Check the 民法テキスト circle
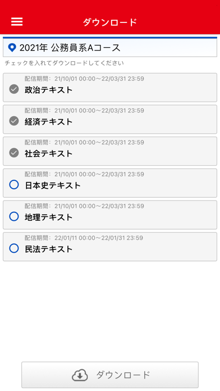This screenshot has height=391, width=220. [x=14, y=248]
